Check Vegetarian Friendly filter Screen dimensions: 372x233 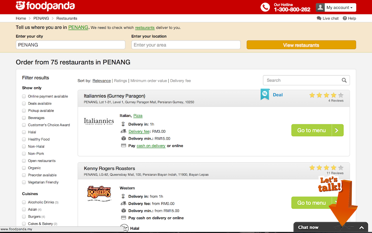point(24,182)
